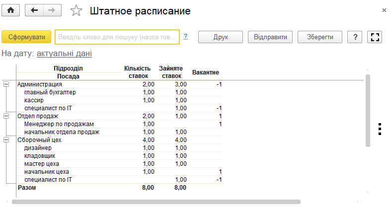Collapse the Администрация group

pos(6,84)
